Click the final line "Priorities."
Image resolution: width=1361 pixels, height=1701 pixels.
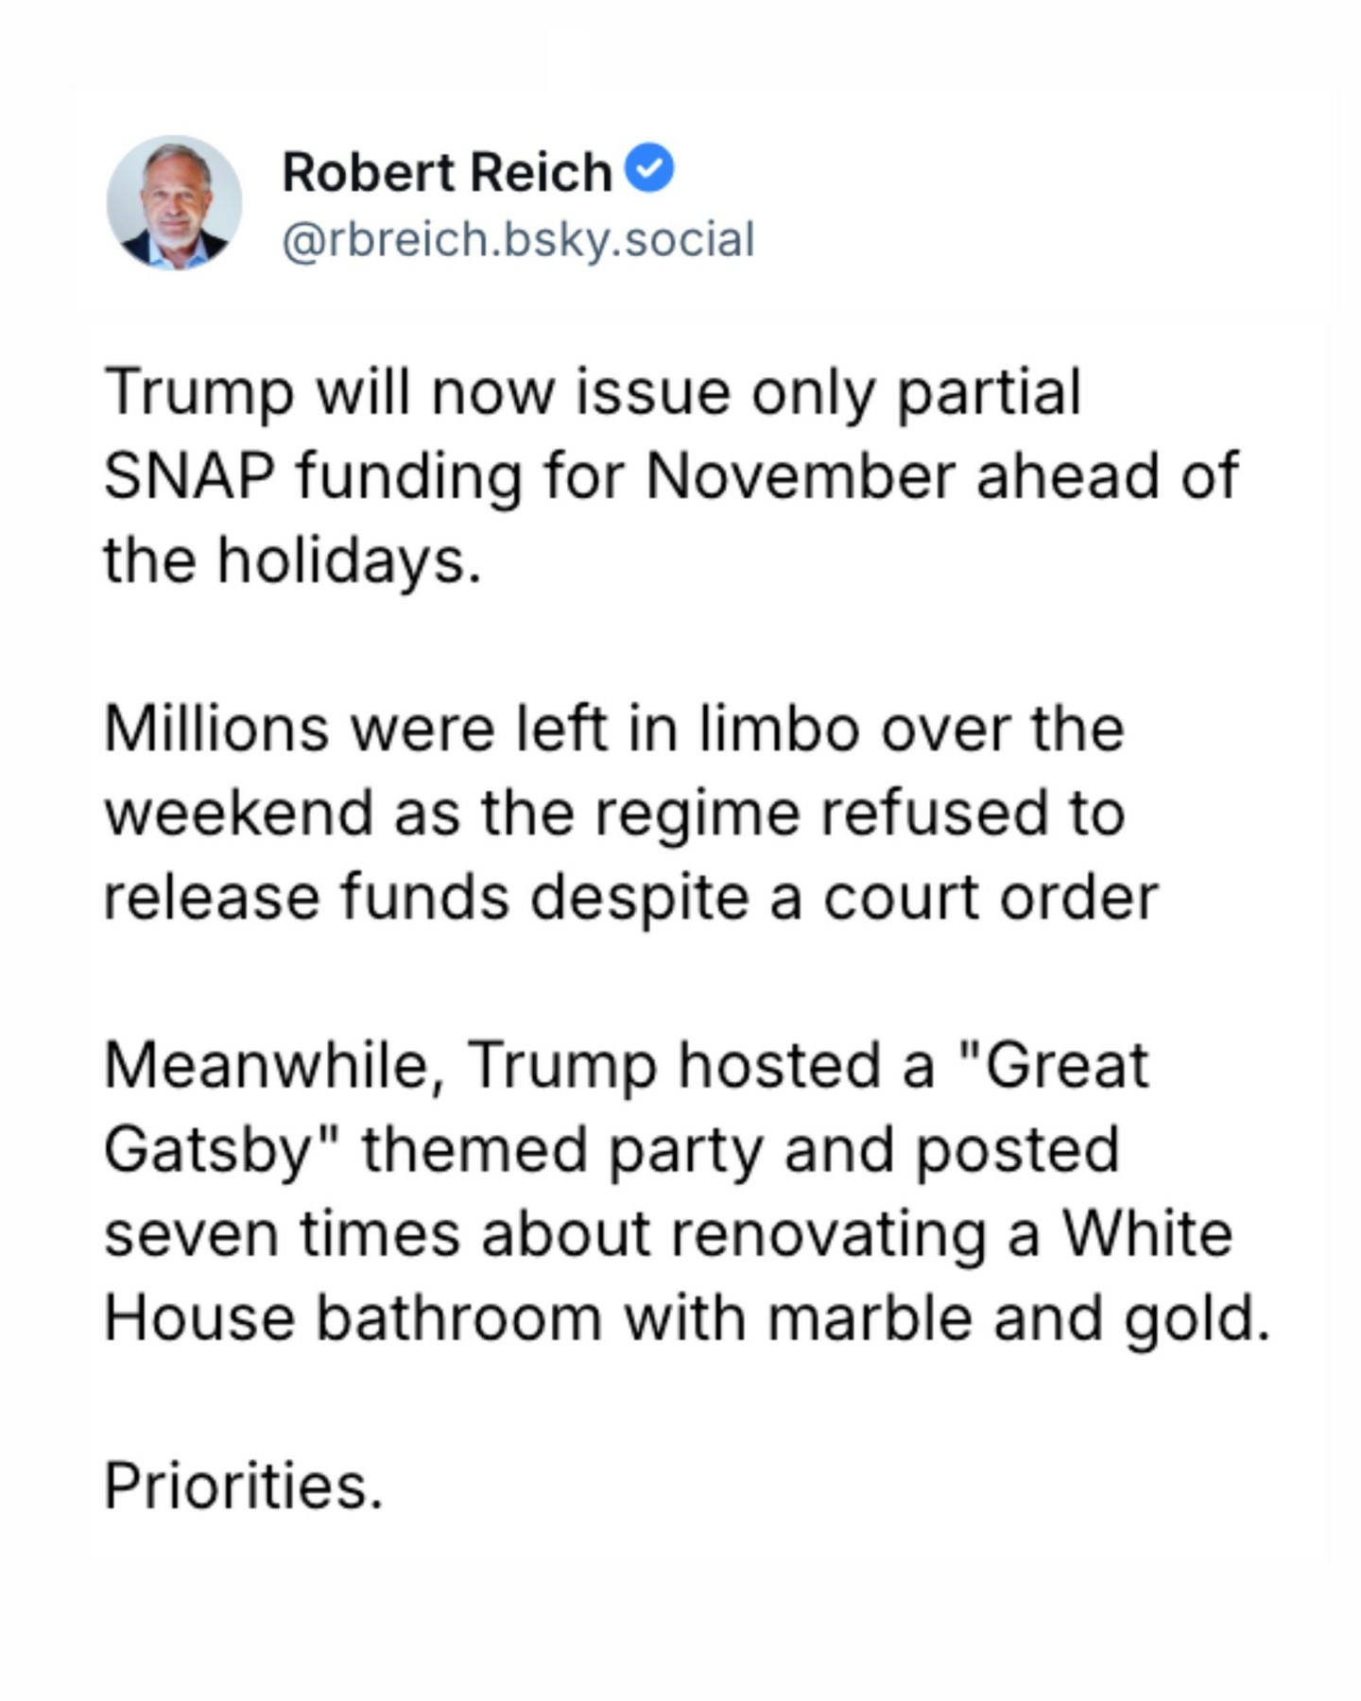[x=243, y=1486]
